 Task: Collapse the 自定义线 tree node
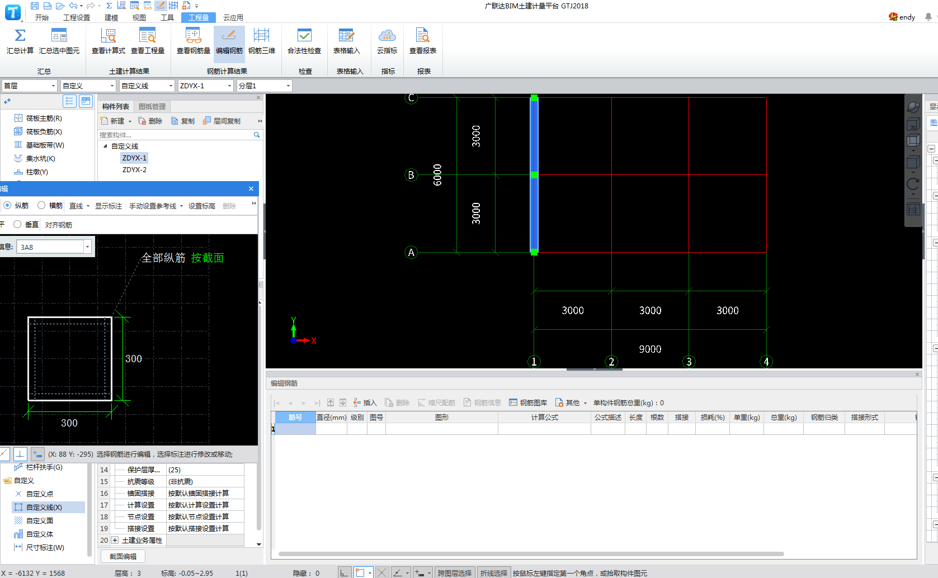click(x=105, y=146)
